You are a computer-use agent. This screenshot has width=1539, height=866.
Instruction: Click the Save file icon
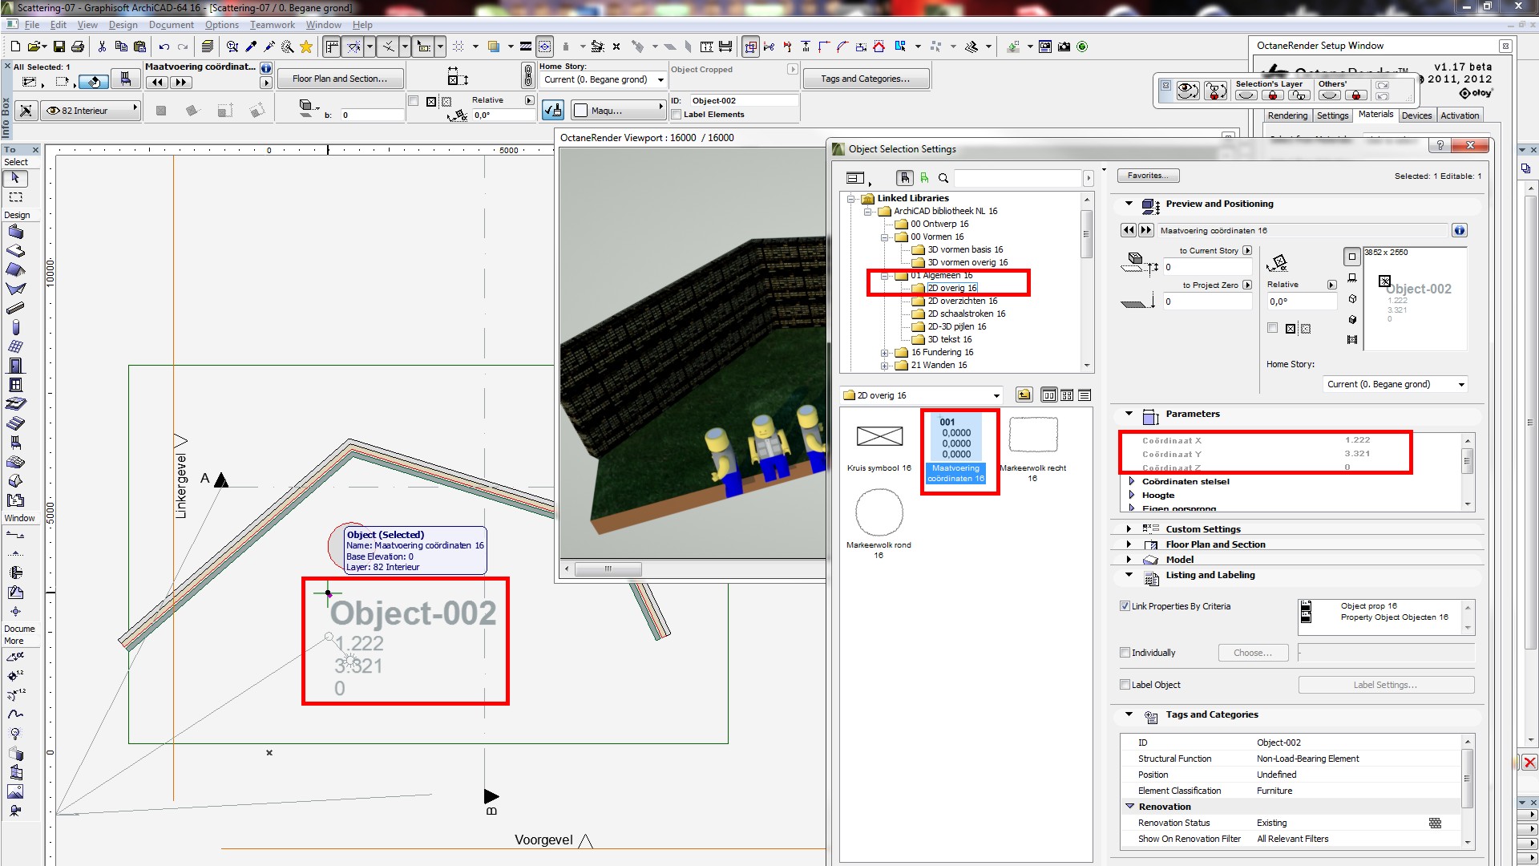59,47
